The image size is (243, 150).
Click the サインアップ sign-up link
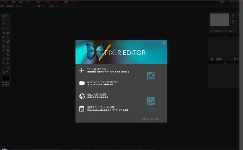tap(235, 2)
